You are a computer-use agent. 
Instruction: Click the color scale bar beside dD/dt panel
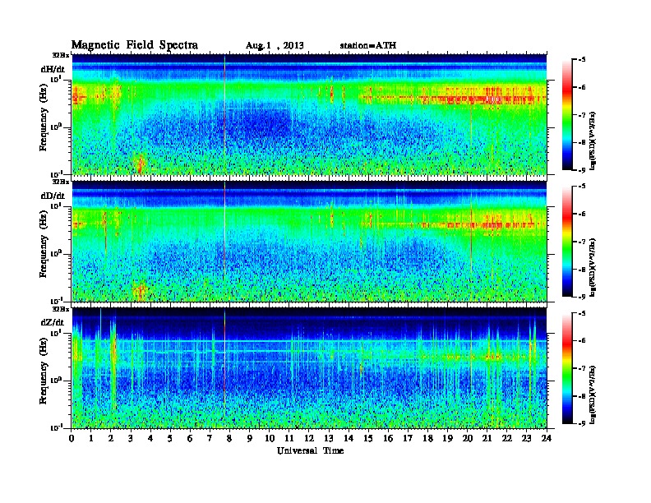[566, 241]
